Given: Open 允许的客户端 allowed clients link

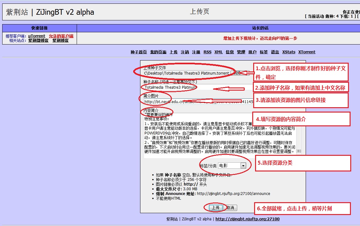Looking at the screenshot, I should click(61, 36).
